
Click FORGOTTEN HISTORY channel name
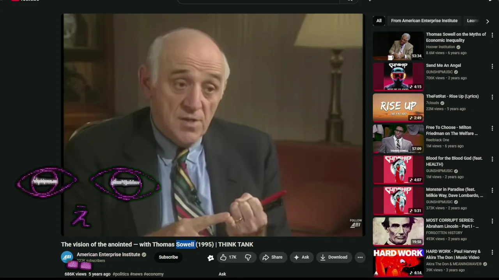point(444,233)
